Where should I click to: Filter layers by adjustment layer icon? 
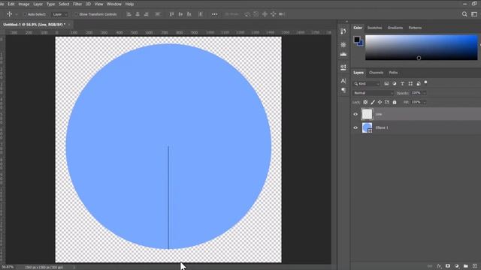pos(395,83)
